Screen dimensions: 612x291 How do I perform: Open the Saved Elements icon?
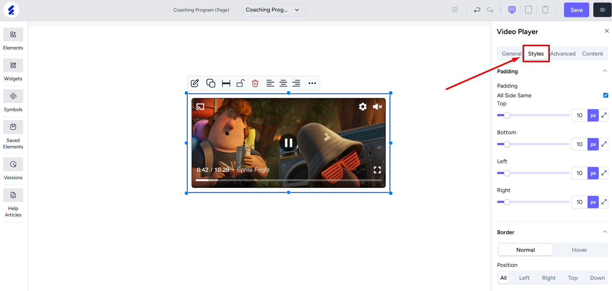13,127
